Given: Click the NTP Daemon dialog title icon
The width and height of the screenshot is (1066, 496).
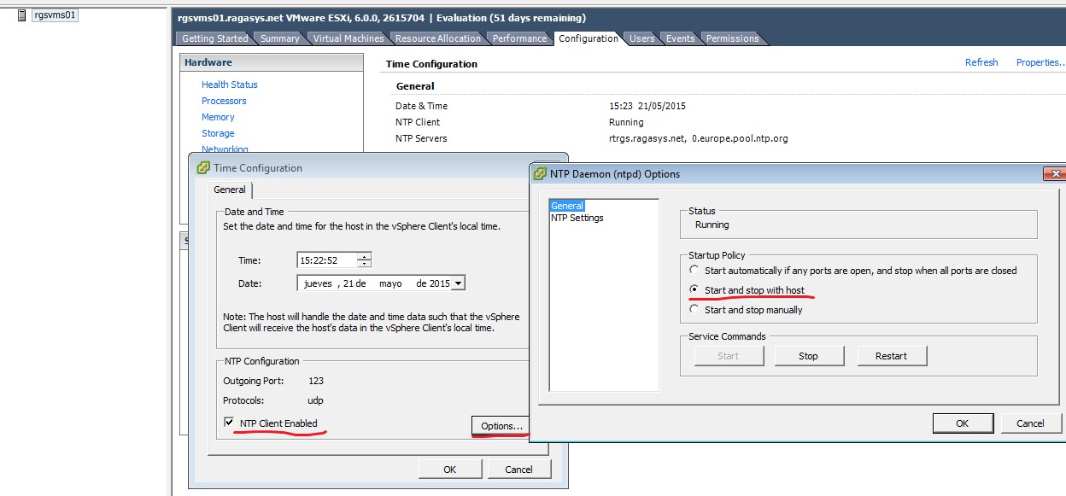Looking at the screenshot, I should coord(538,173).
